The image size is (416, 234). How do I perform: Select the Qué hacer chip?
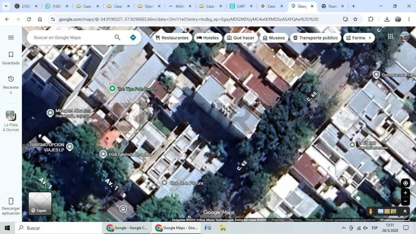pyautogui.click(x=241, y=38)
